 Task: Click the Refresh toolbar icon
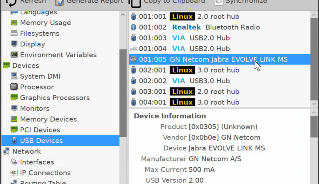point(11,3)
